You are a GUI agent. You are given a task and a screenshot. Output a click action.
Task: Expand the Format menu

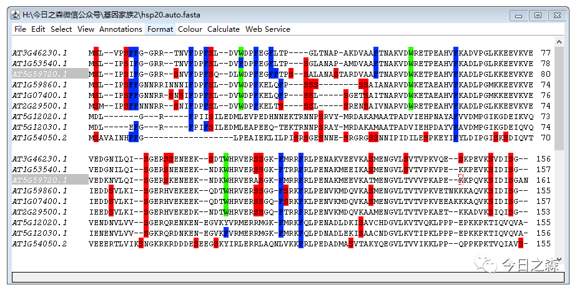pyautogui.click(x=160, y=29)
